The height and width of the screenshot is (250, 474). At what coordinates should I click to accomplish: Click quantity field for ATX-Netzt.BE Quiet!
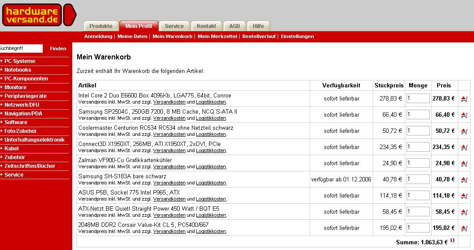click(418, 212)
